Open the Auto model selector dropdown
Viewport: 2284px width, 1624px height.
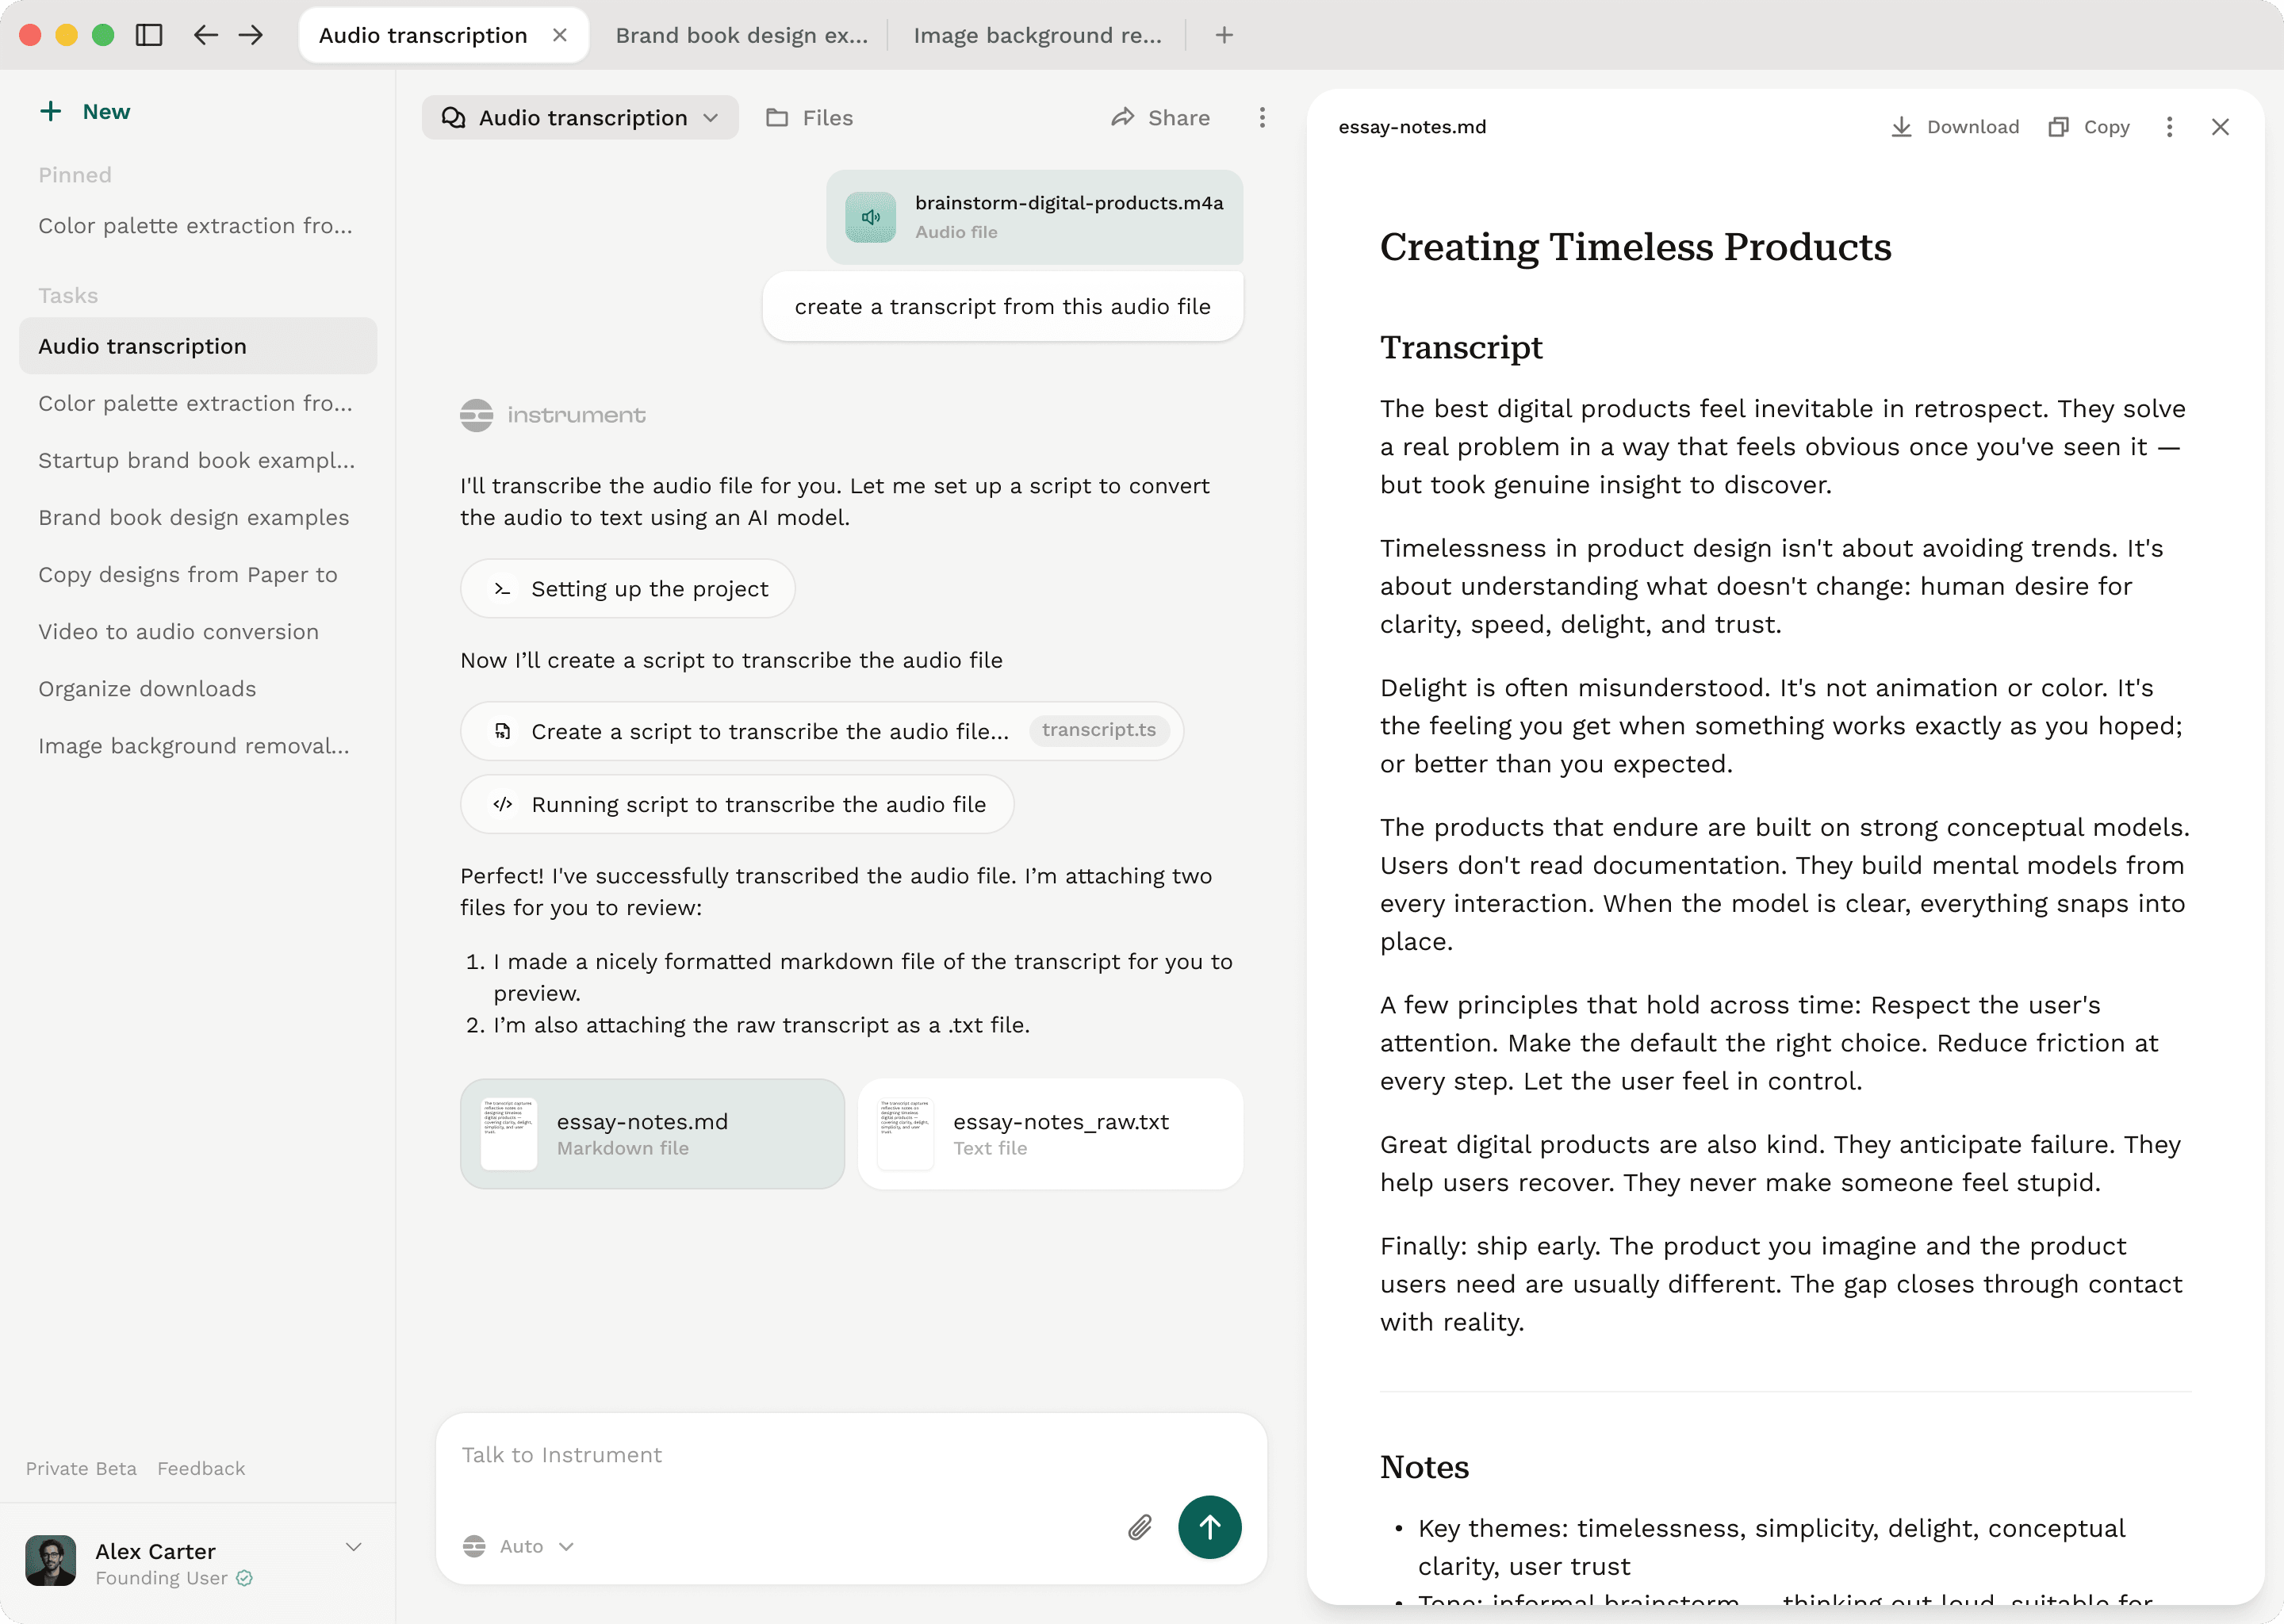tap(519, 1546)
